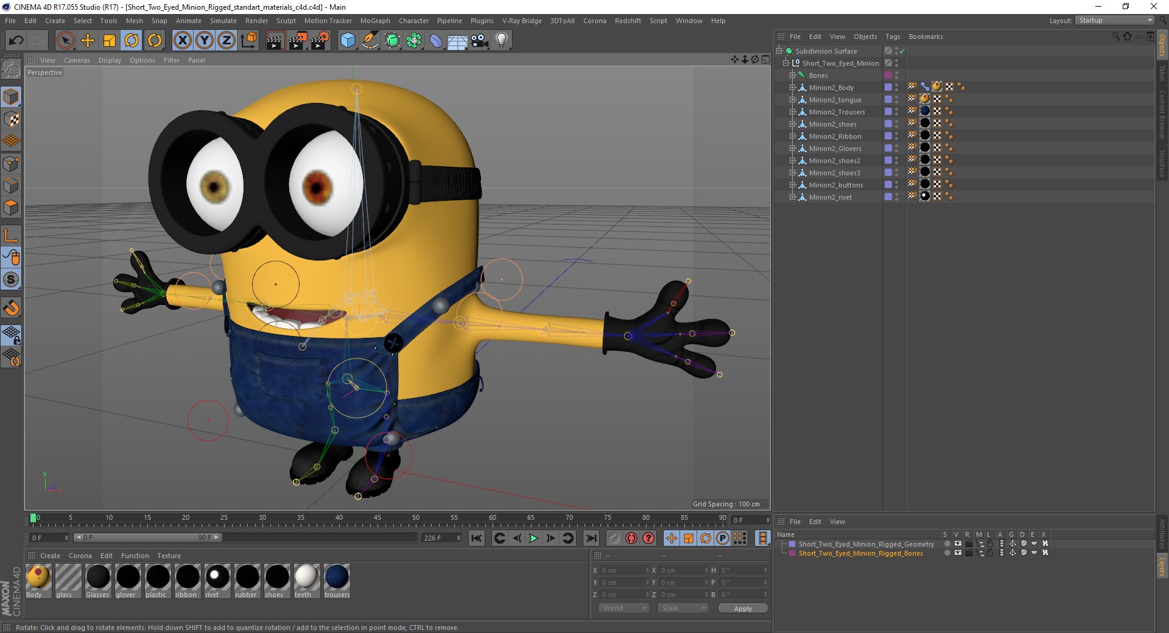This screenshot has width=1169, height=633.
Task: Toggle Z axis lock
Action: pos(226,41)
